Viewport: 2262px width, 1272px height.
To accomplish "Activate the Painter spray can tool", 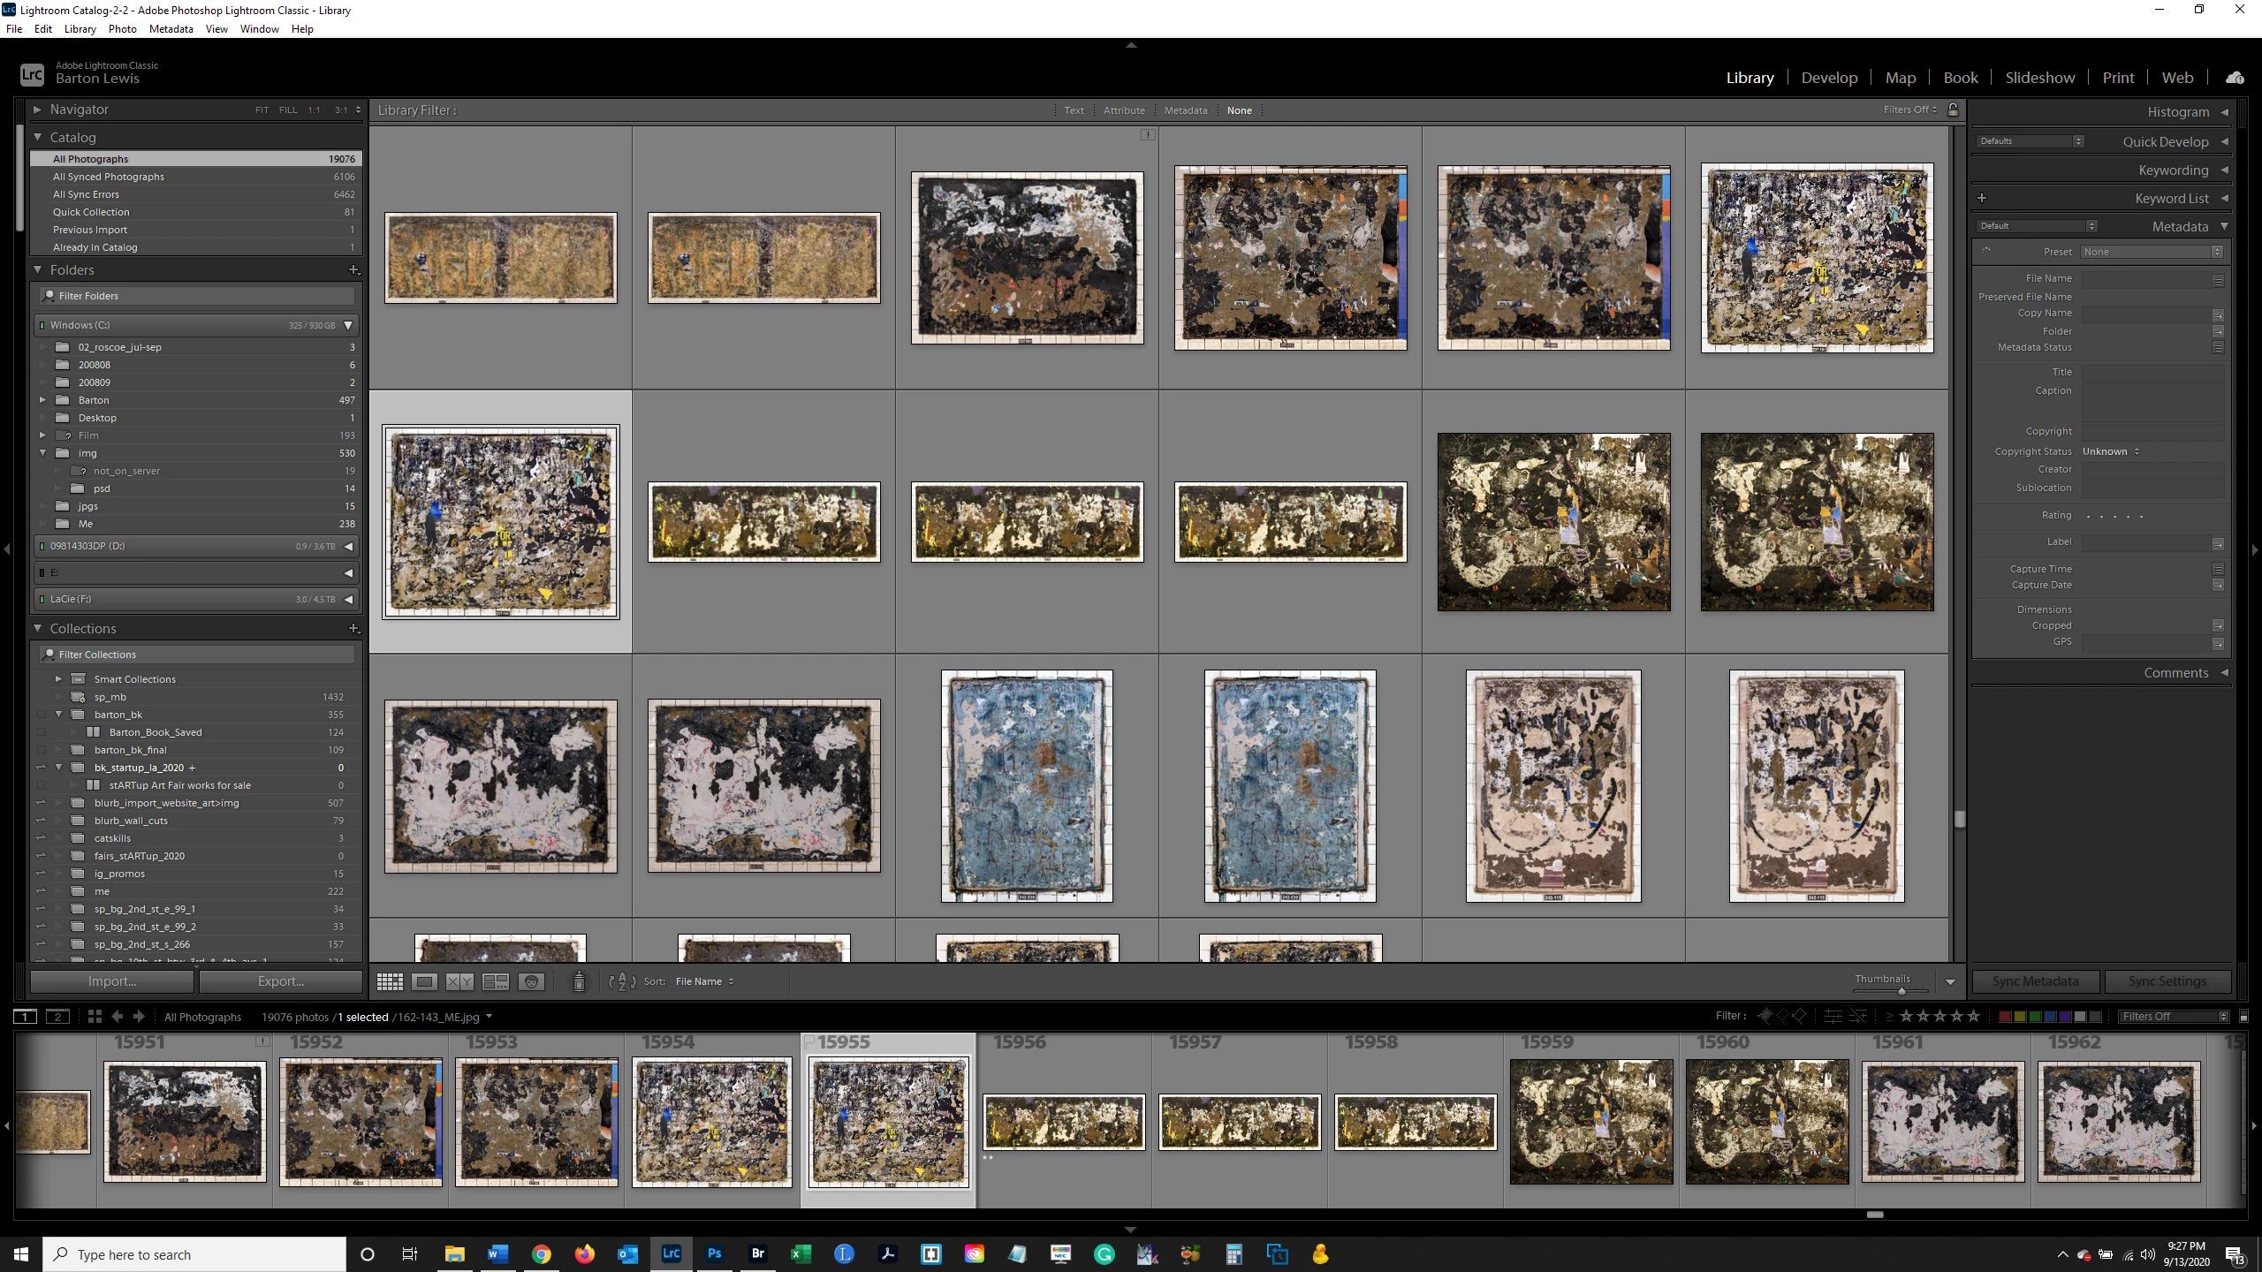I will 579,981.
